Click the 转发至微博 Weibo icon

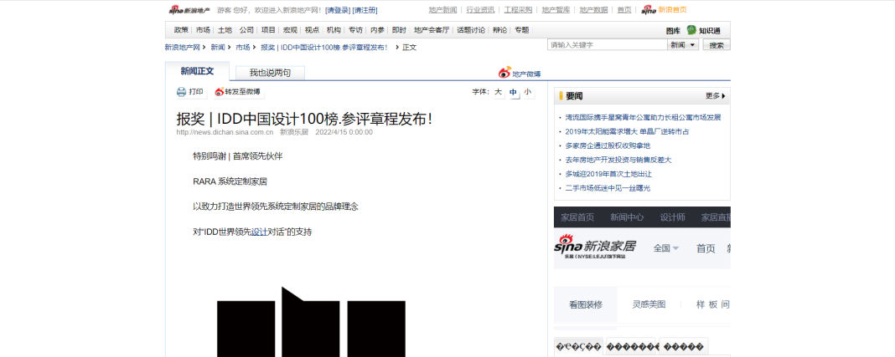pos(220,92)
